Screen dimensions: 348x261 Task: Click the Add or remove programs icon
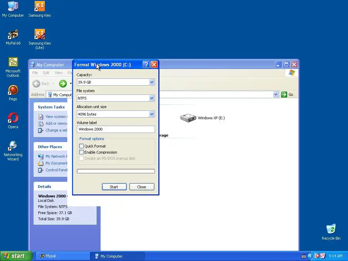point(41,123)
